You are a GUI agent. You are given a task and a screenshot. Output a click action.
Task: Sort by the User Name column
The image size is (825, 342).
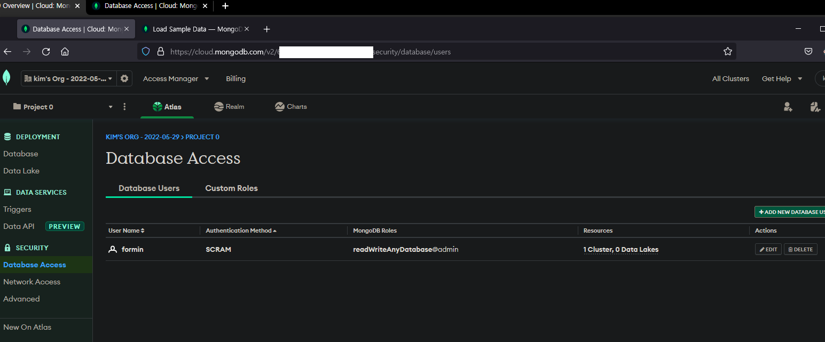click(x=127, y=230)
